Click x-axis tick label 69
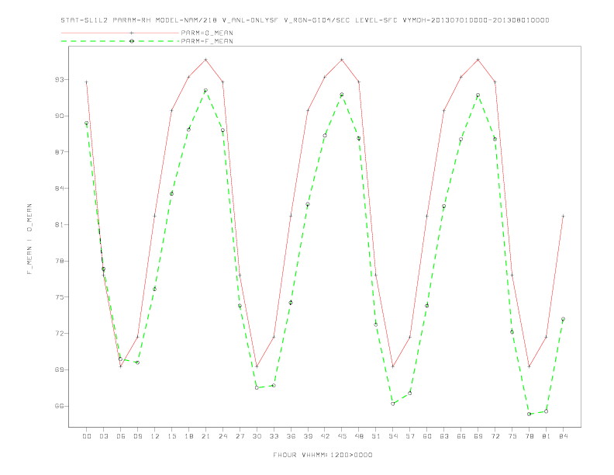This screenshot has width=614, height=475. [478, 436]
